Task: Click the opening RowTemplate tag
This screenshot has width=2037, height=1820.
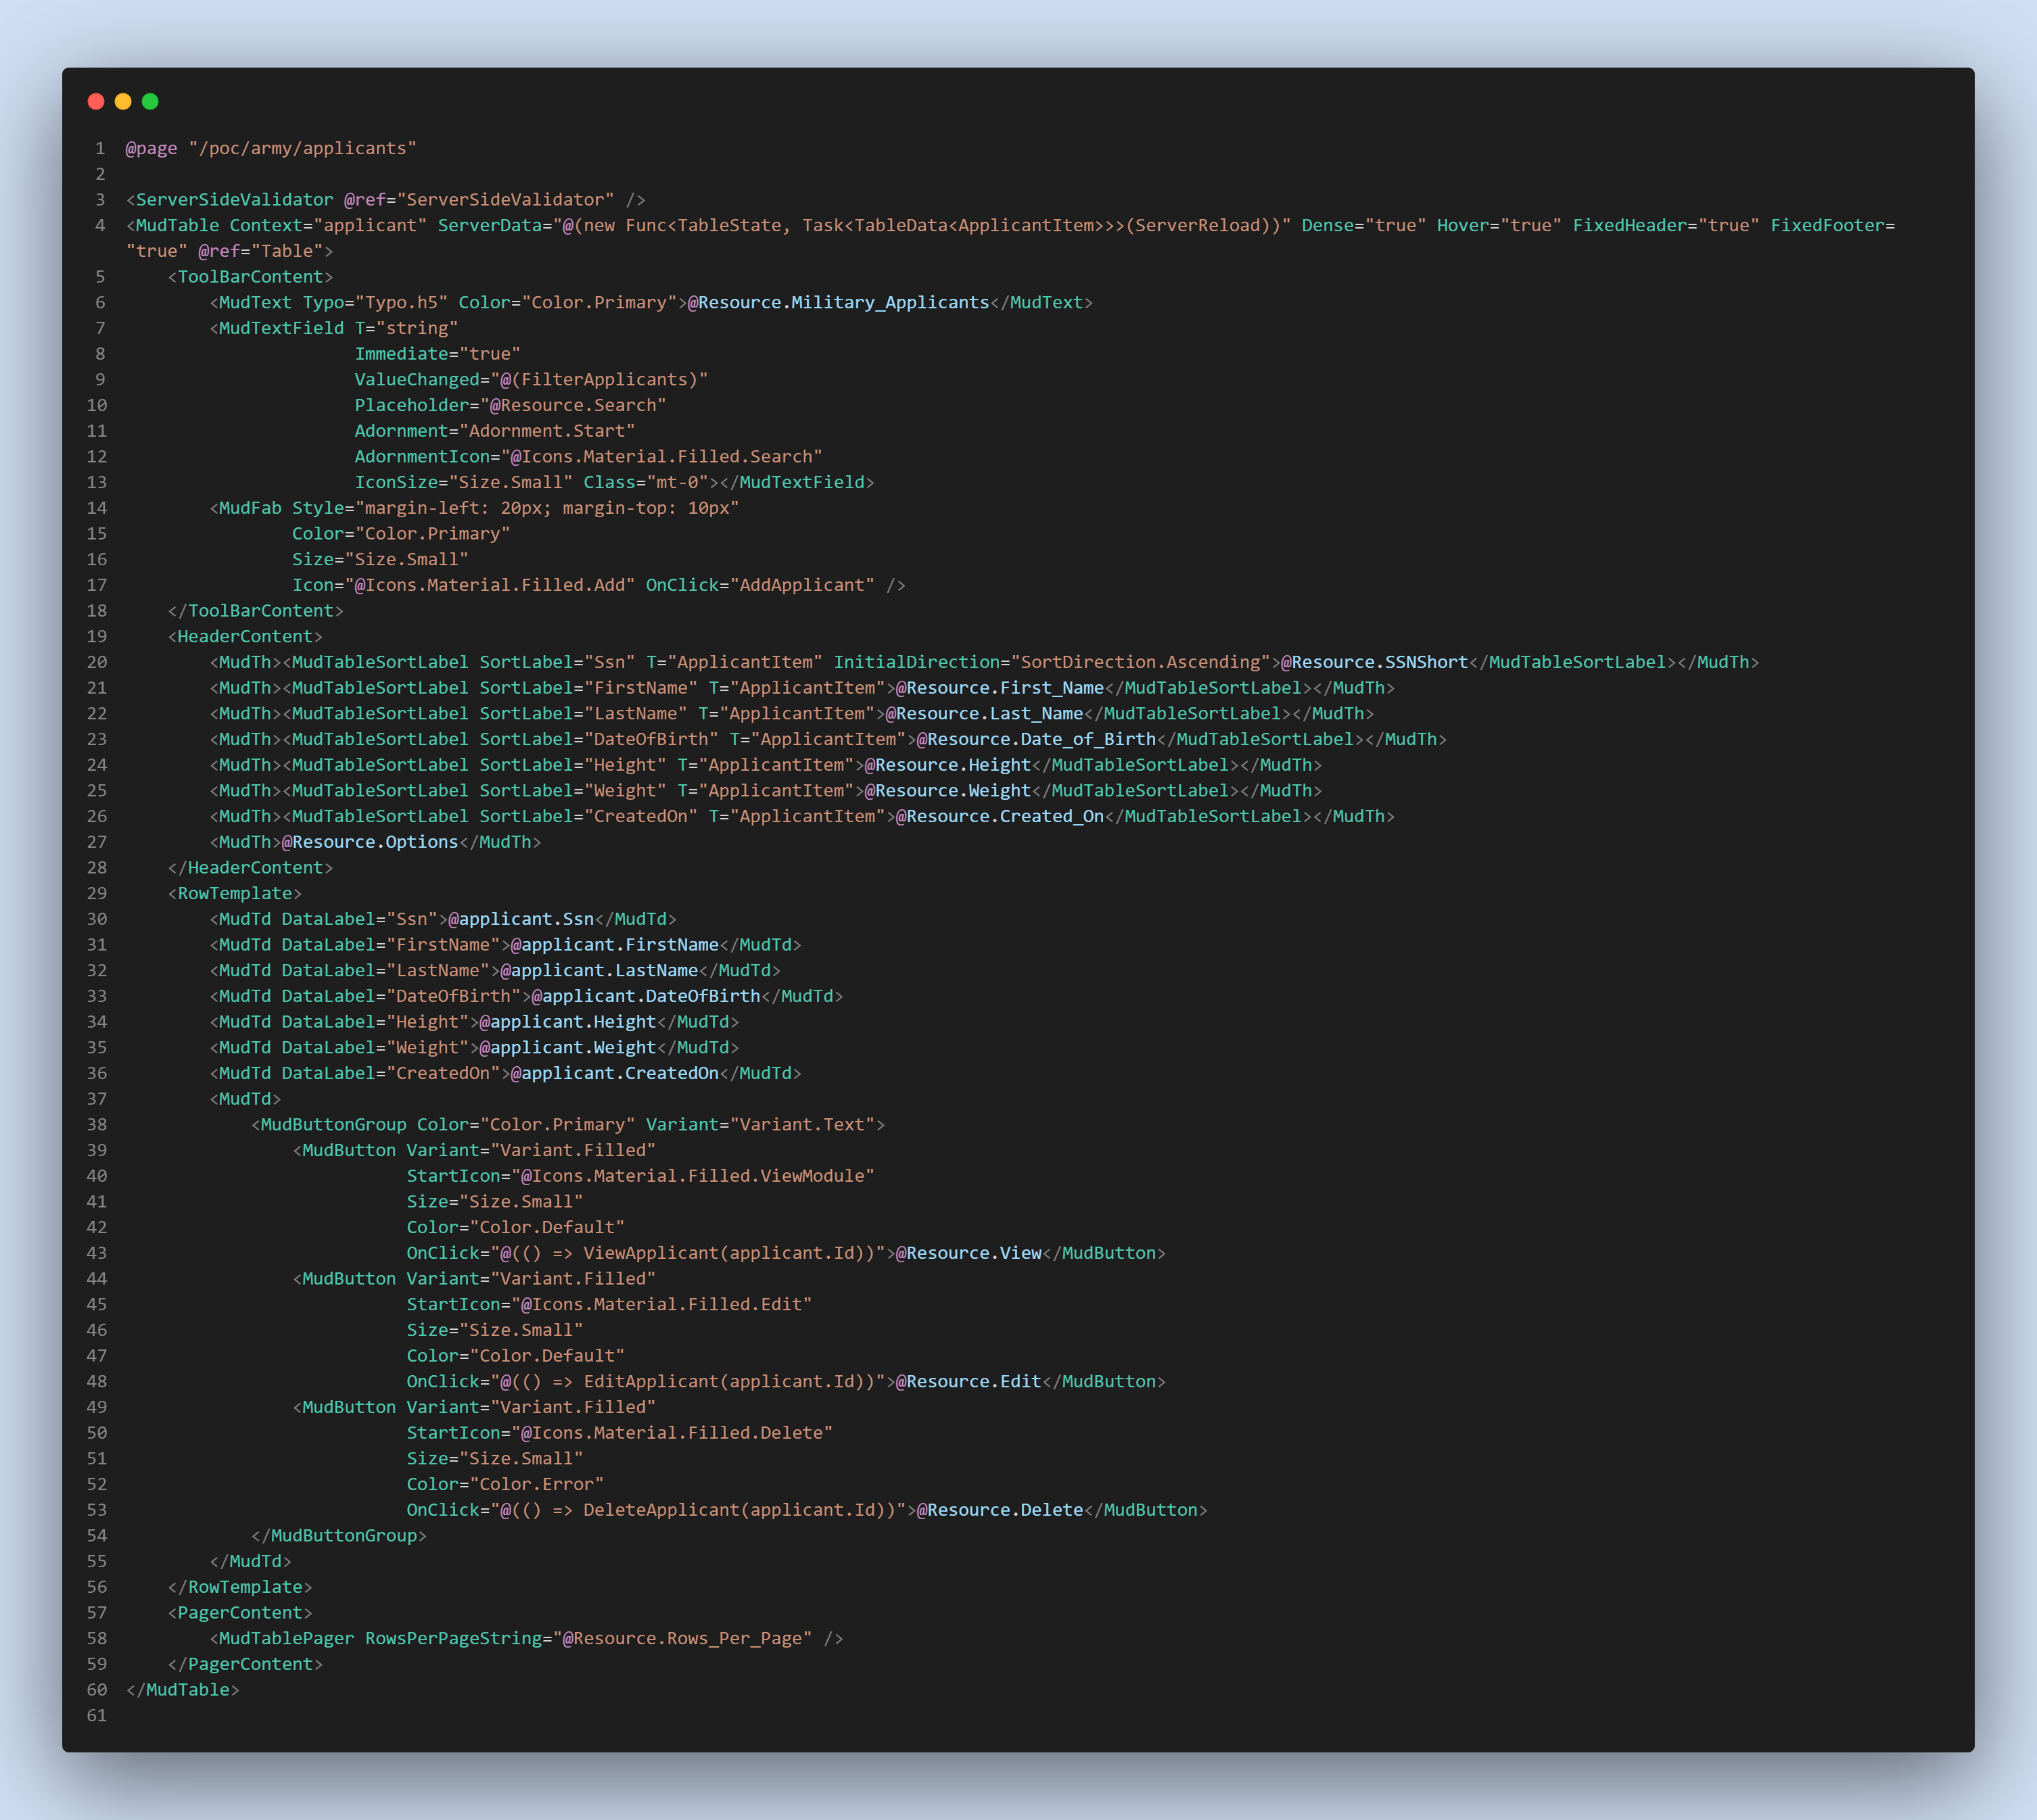Action: (234, 893)
